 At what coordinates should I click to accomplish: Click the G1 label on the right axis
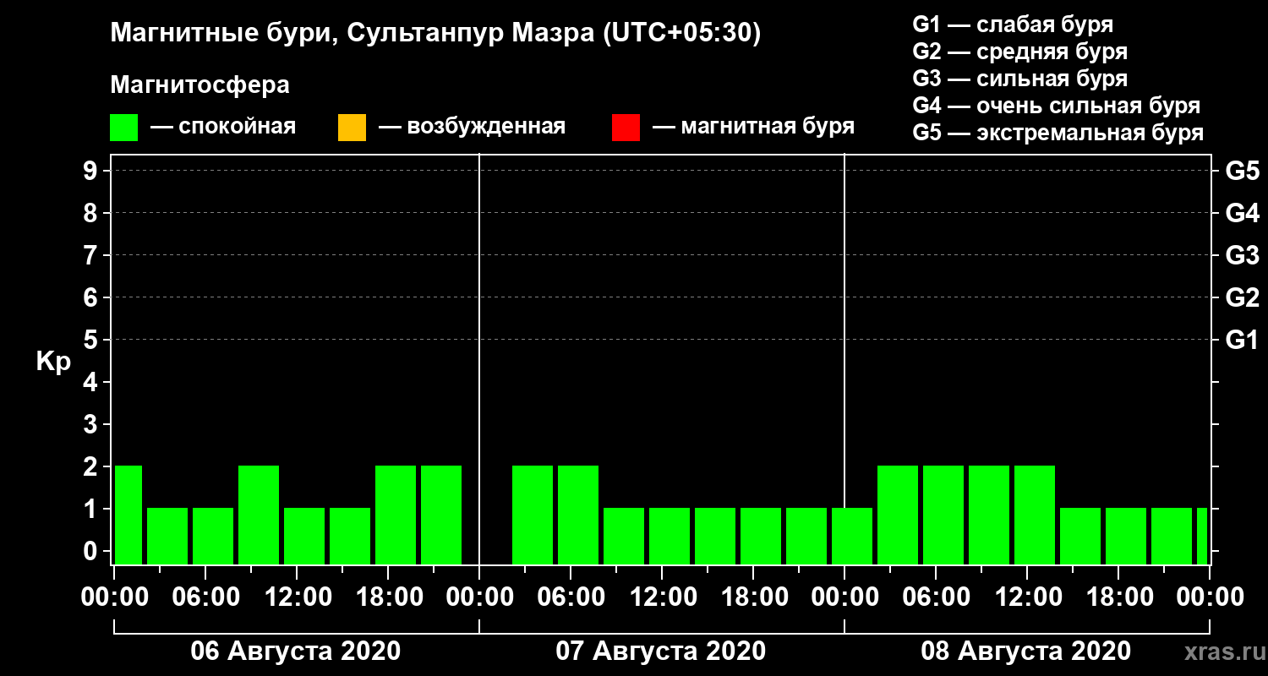[1243, 340]
